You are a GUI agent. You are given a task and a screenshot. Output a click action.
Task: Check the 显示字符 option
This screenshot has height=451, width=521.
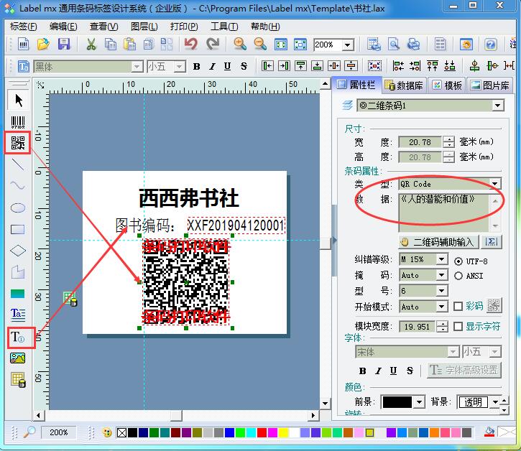(x=458, y=327)
